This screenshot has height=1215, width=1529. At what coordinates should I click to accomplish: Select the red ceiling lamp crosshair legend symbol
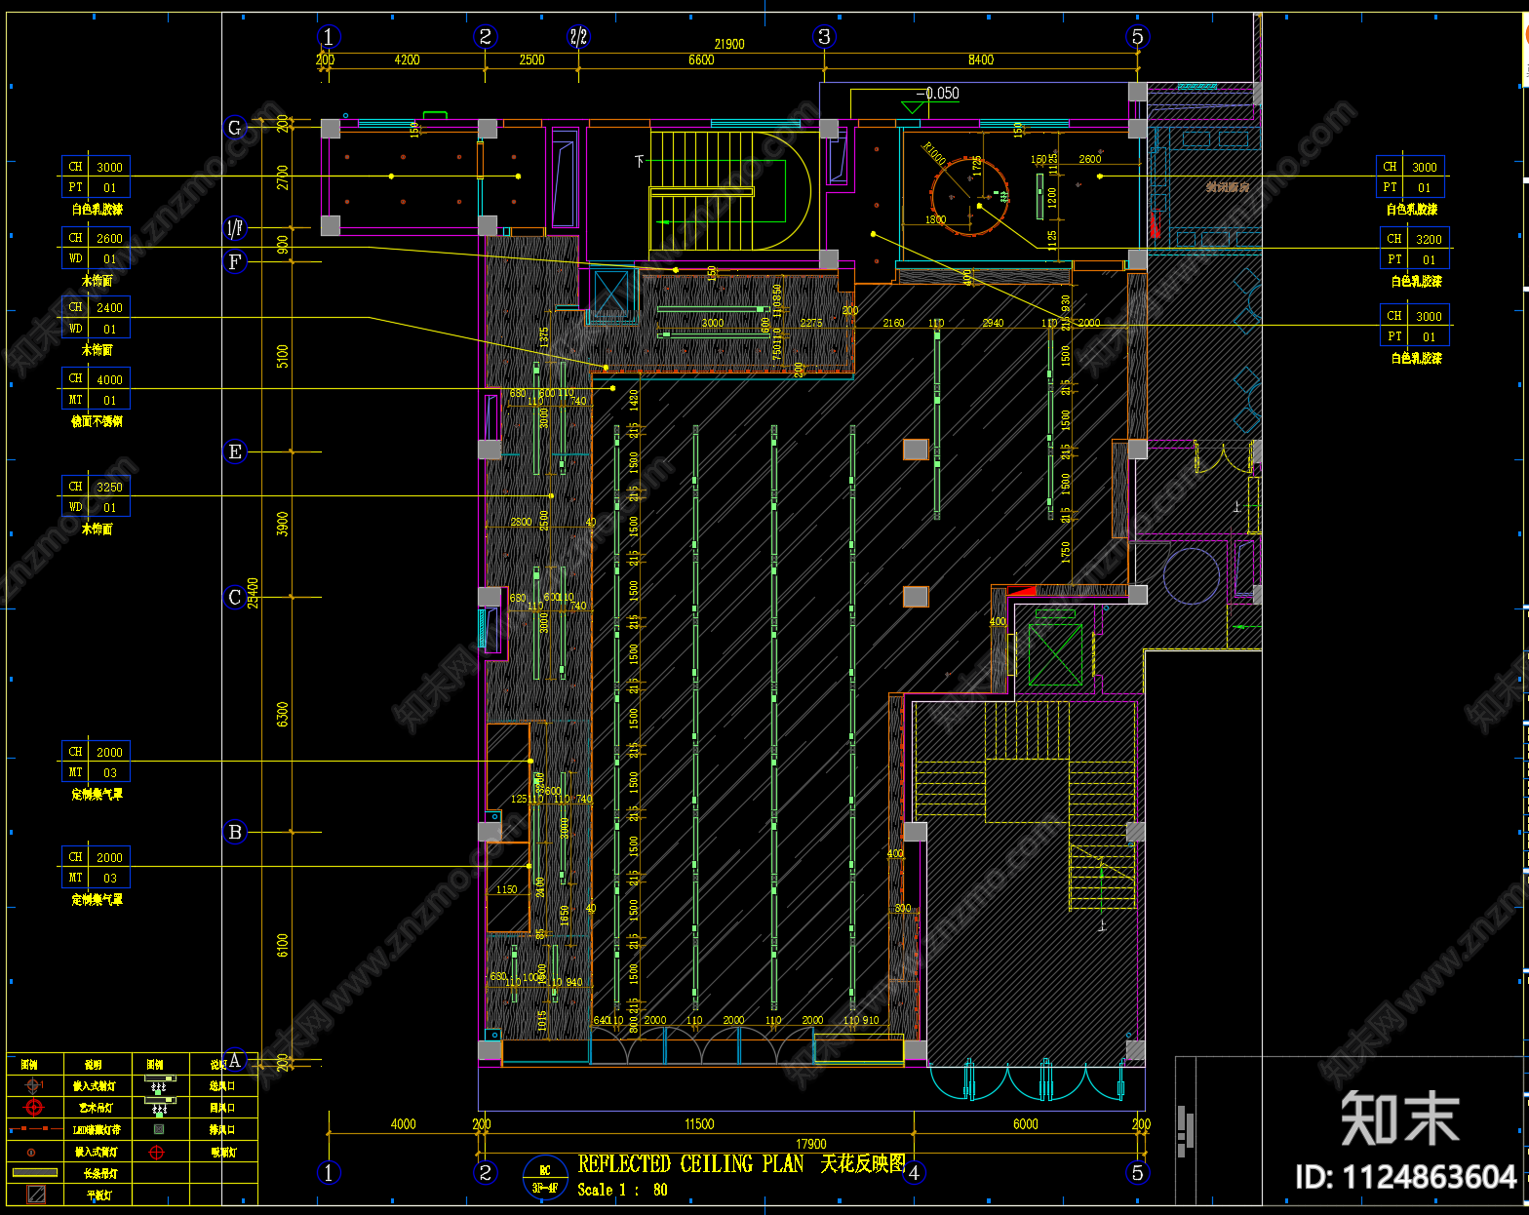click(157, 1152)
